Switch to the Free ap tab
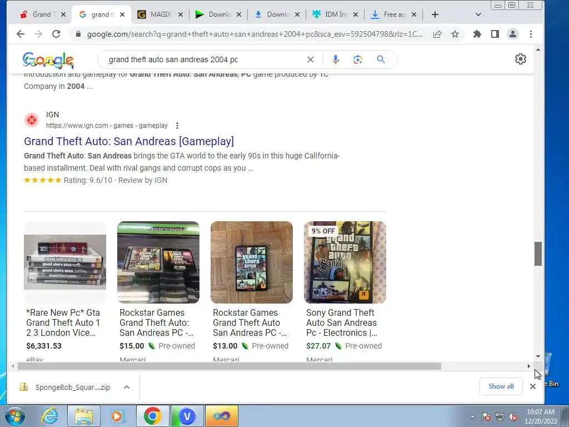 point(389,14)
